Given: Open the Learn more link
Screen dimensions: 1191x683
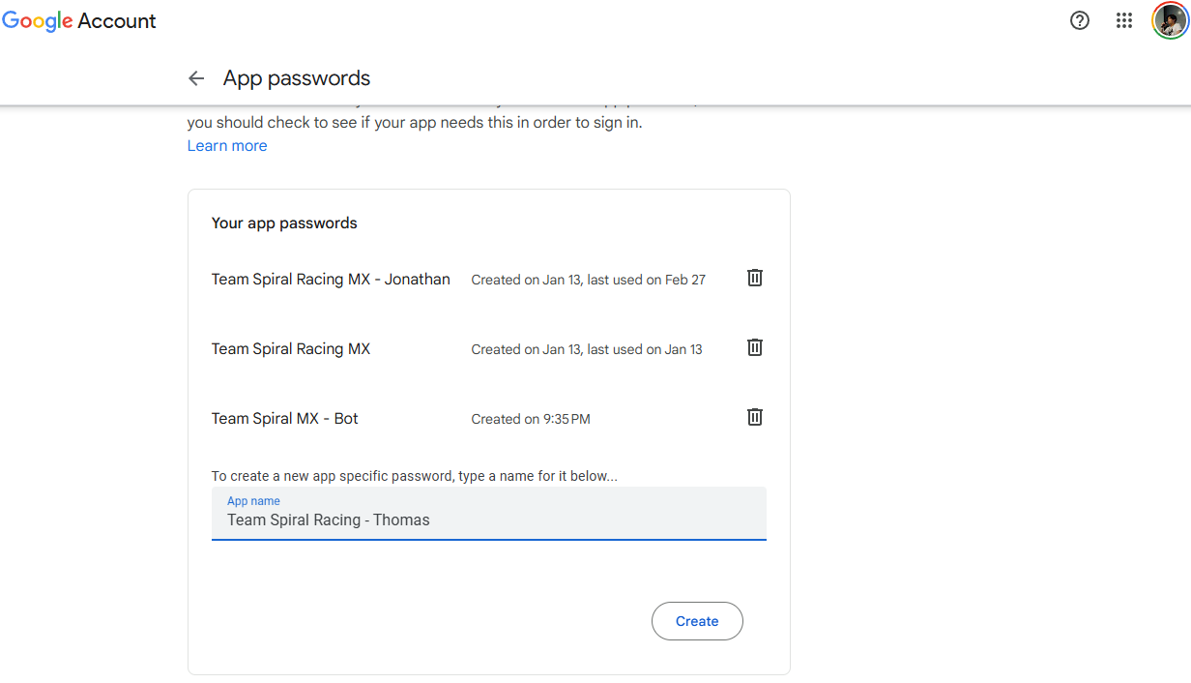Looking at the screenshot, I should pyautogui.click(x=227, y=146).
